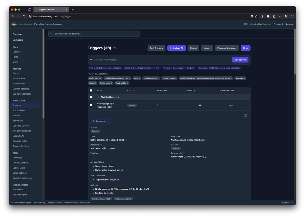
Task: Edit Category Id with its pencil icon
Action: click(208, 157)
